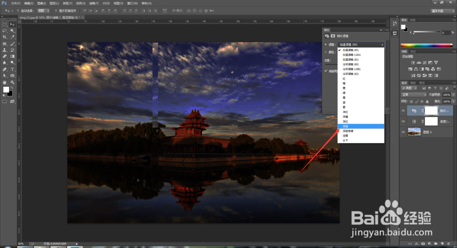The image size is (457, 248).
Task: Select the Color radio button
Action: tap(326, 52)
